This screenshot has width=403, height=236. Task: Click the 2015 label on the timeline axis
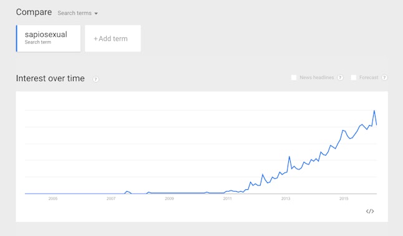tap(344, 199)
